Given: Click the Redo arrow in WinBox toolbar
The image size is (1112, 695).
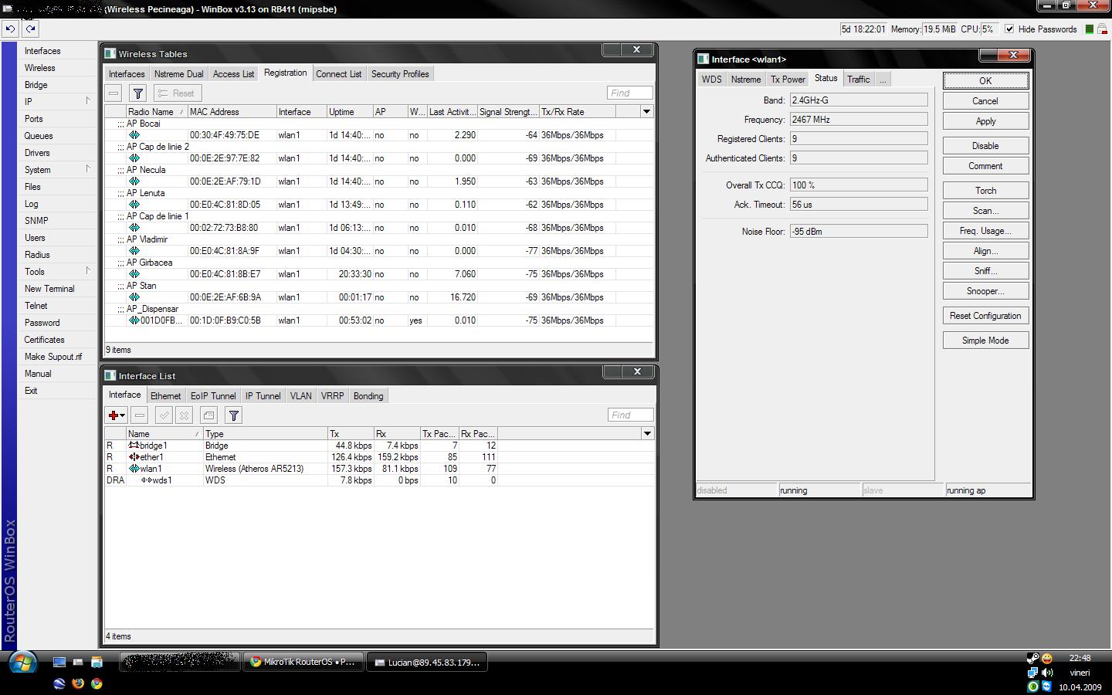Looking at the screenshot, I should (30, 29).
